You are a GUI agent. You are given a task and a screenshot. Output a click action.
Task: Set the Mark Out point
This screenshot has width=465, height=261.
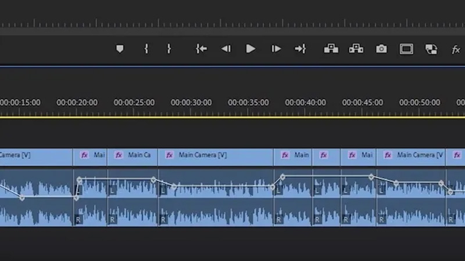(x=169, y=49)
